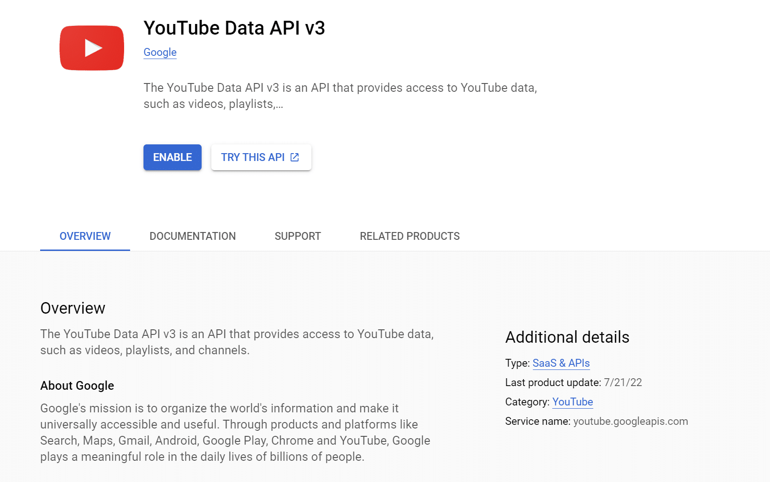Open the YouTube category link

point(573,402)
